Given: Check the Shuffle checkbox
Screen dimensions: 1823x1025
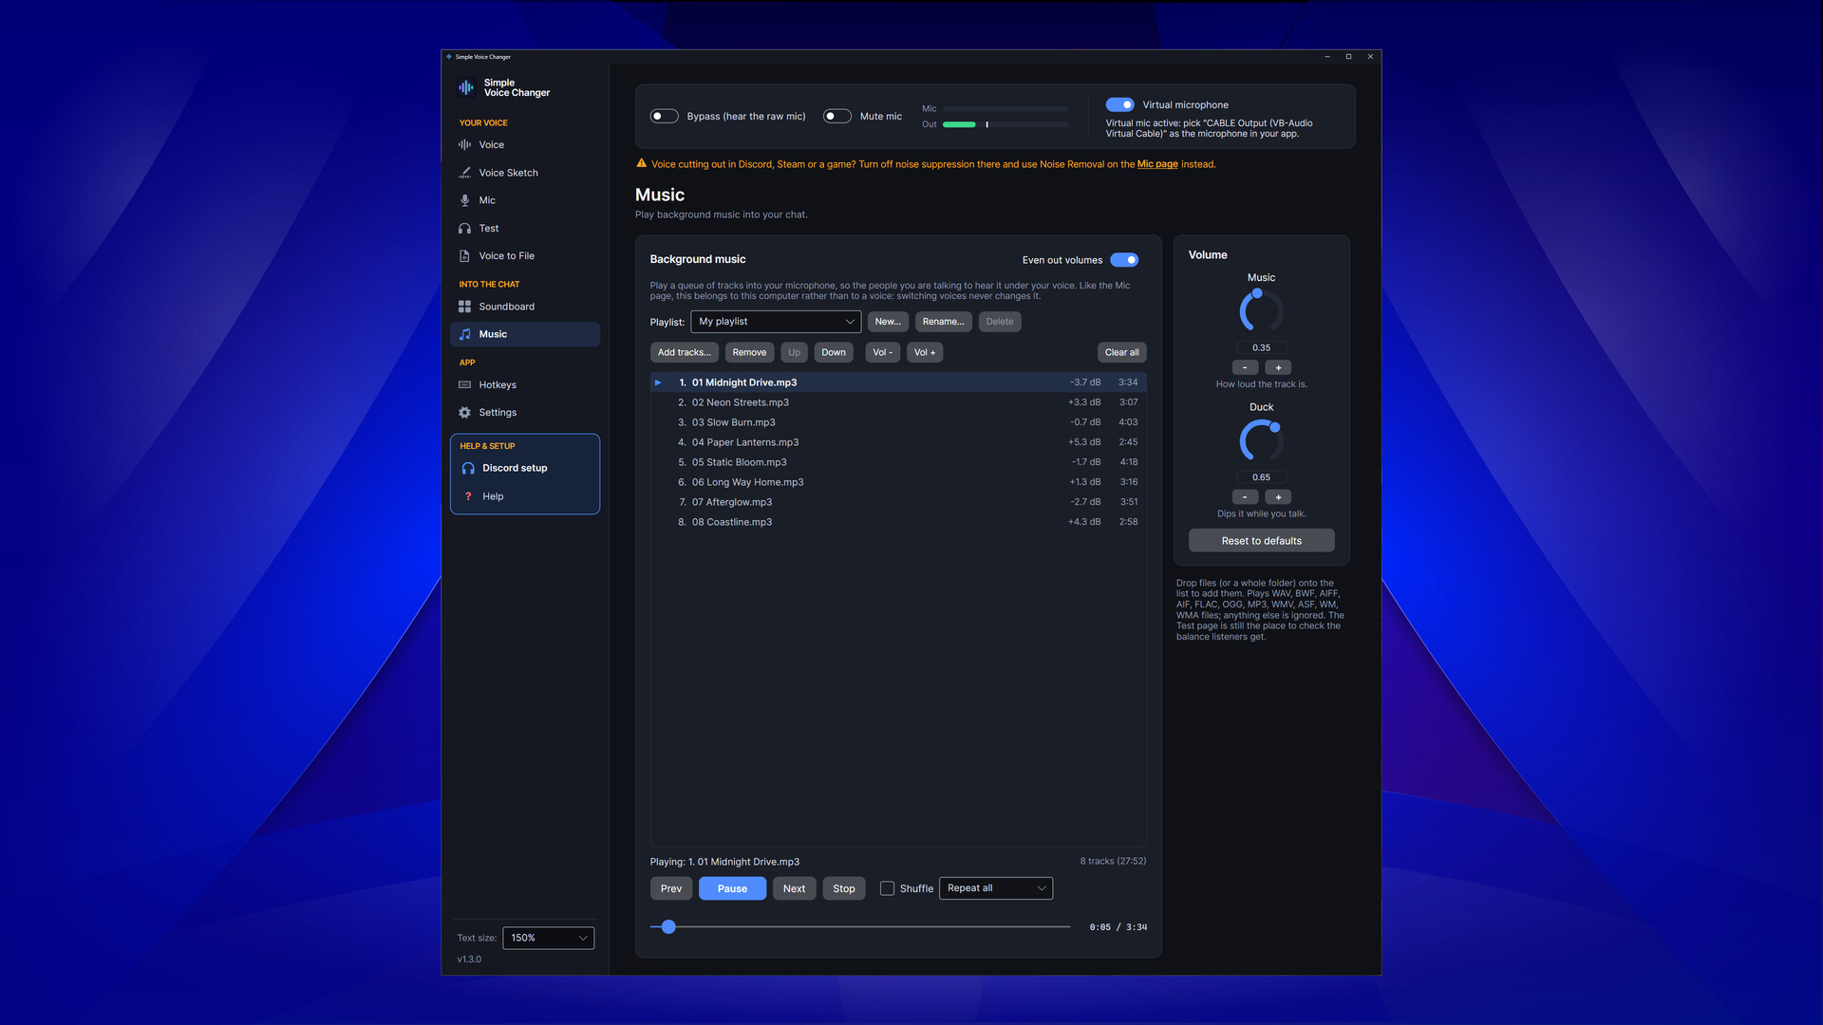Looking at the screenshot, I should pyautogui.click(x=887, y=888).
